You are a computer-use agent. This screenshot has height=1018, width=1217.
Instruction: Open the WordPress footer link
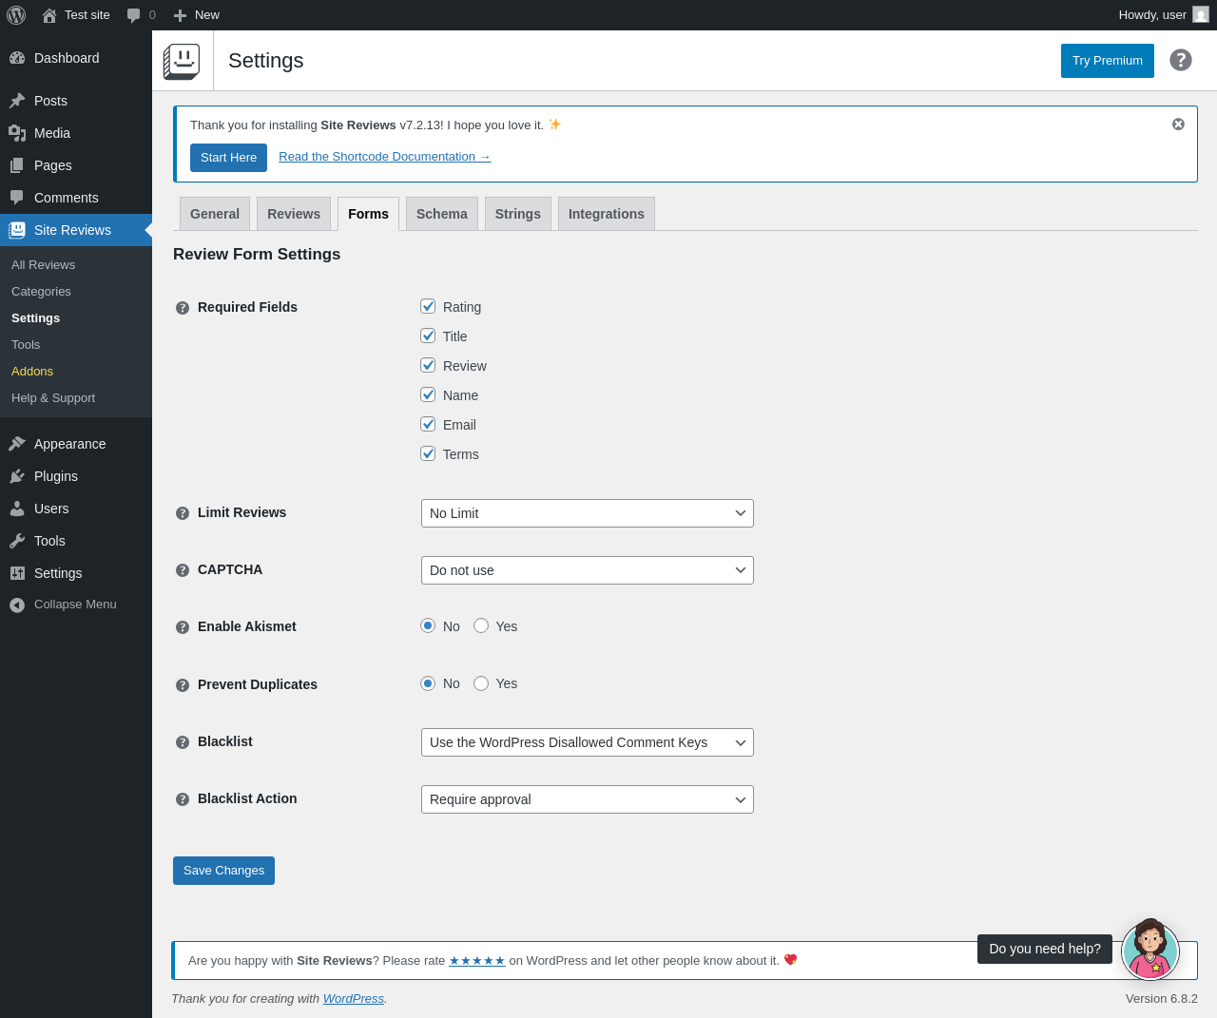pos(354,999)
